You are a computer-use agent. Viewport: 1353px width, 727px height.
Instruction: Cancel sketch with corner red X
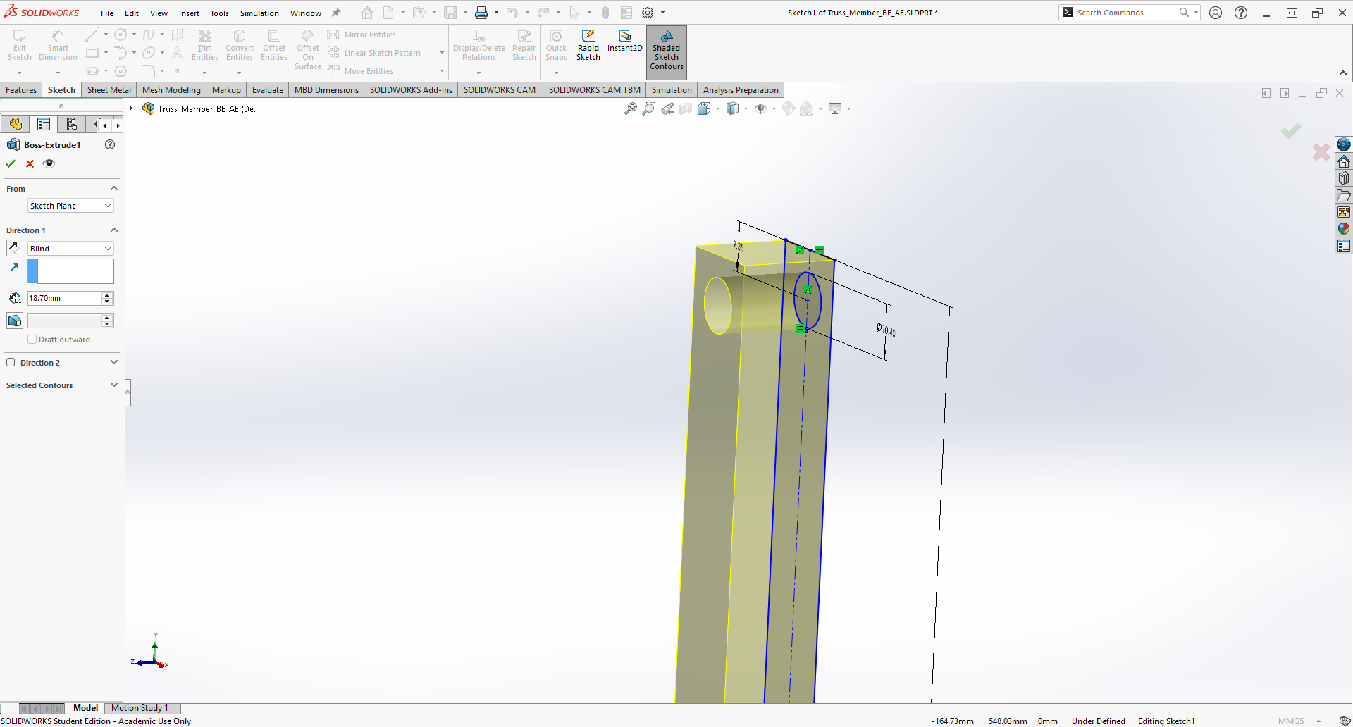point(1321,151)
